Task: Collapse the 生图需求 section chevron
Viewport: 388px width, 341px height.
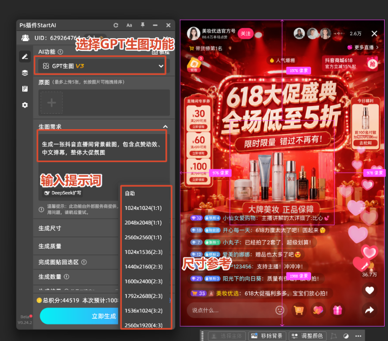Action: [165, 127]
